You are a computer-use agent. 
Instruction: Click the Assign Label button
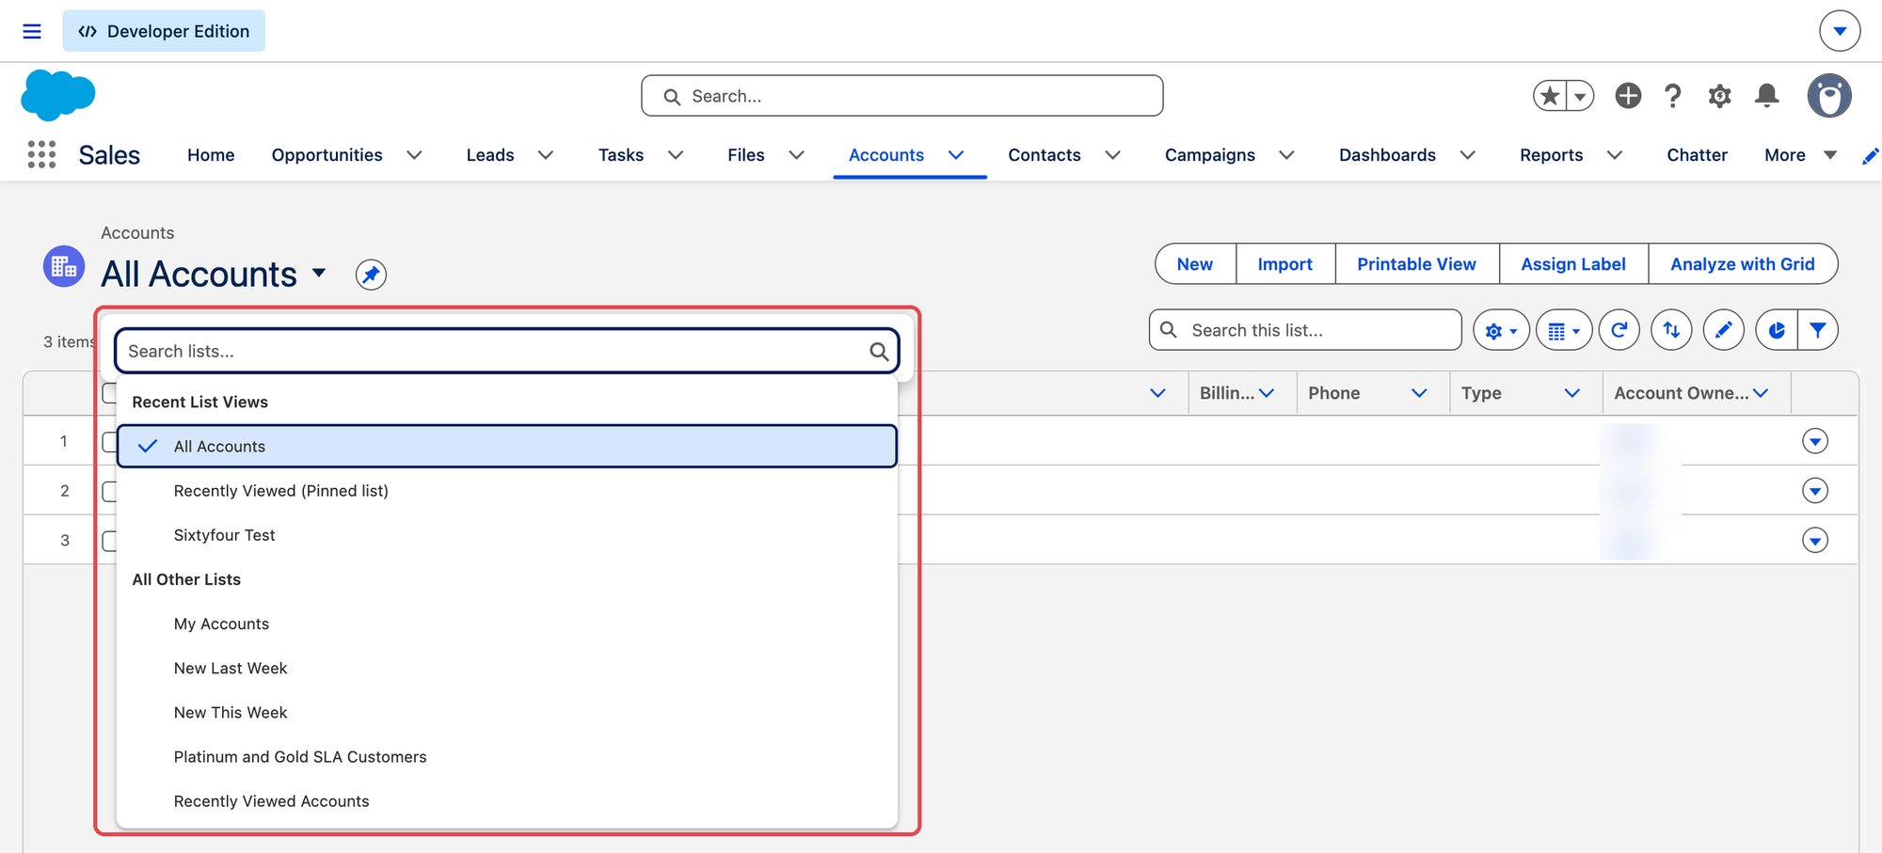(x=1573, y=264)
